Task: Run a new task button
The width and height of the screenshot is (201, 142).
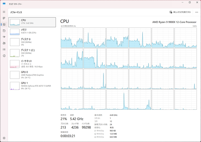Action: click(180, 12)
